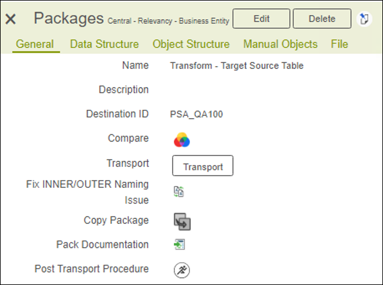Select the Manual Objects tab

pyautogui.click(x=281, y=44)
